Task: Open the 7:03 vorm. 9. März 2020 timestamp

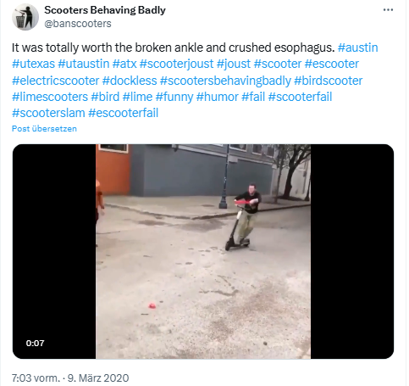Action: point(70,378)
